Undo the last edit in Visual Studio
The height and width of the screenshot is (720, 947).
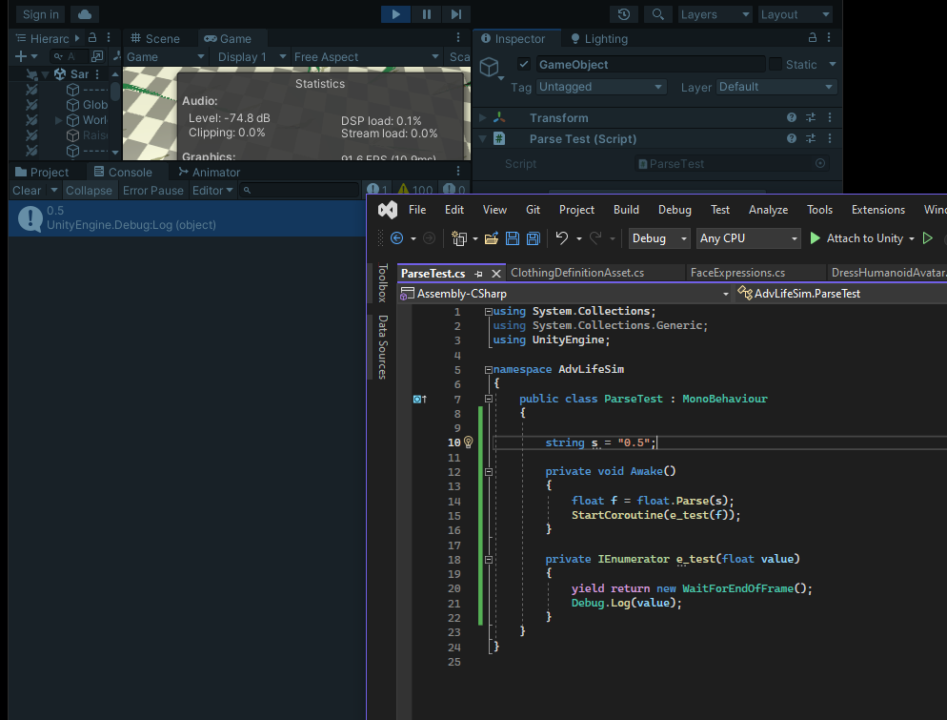tap(560, 238)
